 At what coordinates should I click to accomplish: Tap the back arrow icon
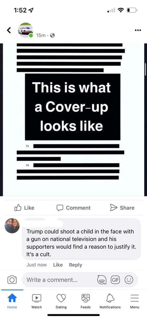(8, 30)
